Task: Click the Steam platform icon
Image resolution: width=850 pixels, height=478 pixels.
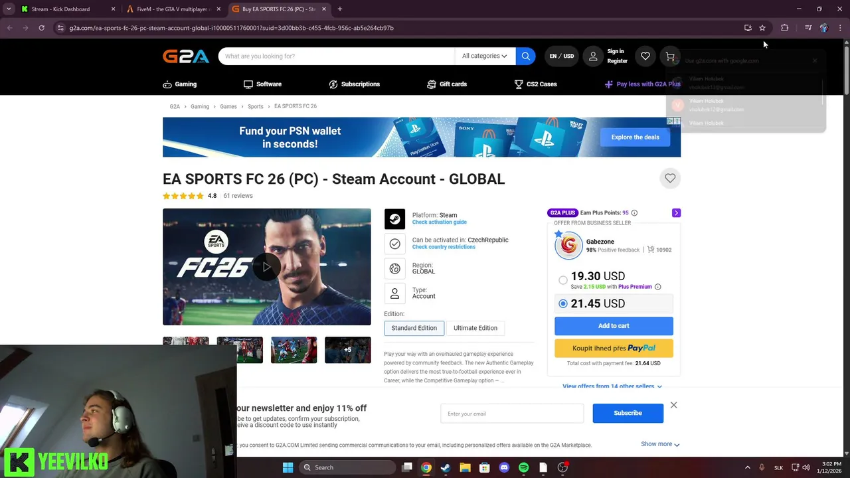Action: click(x=394, y=218)
